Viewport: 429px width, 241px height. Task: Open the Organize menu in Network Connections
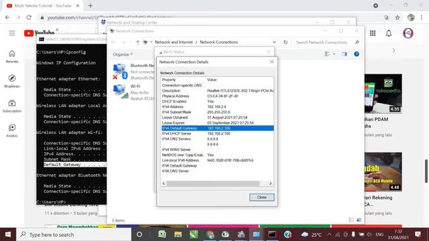[x=123, y=54]
